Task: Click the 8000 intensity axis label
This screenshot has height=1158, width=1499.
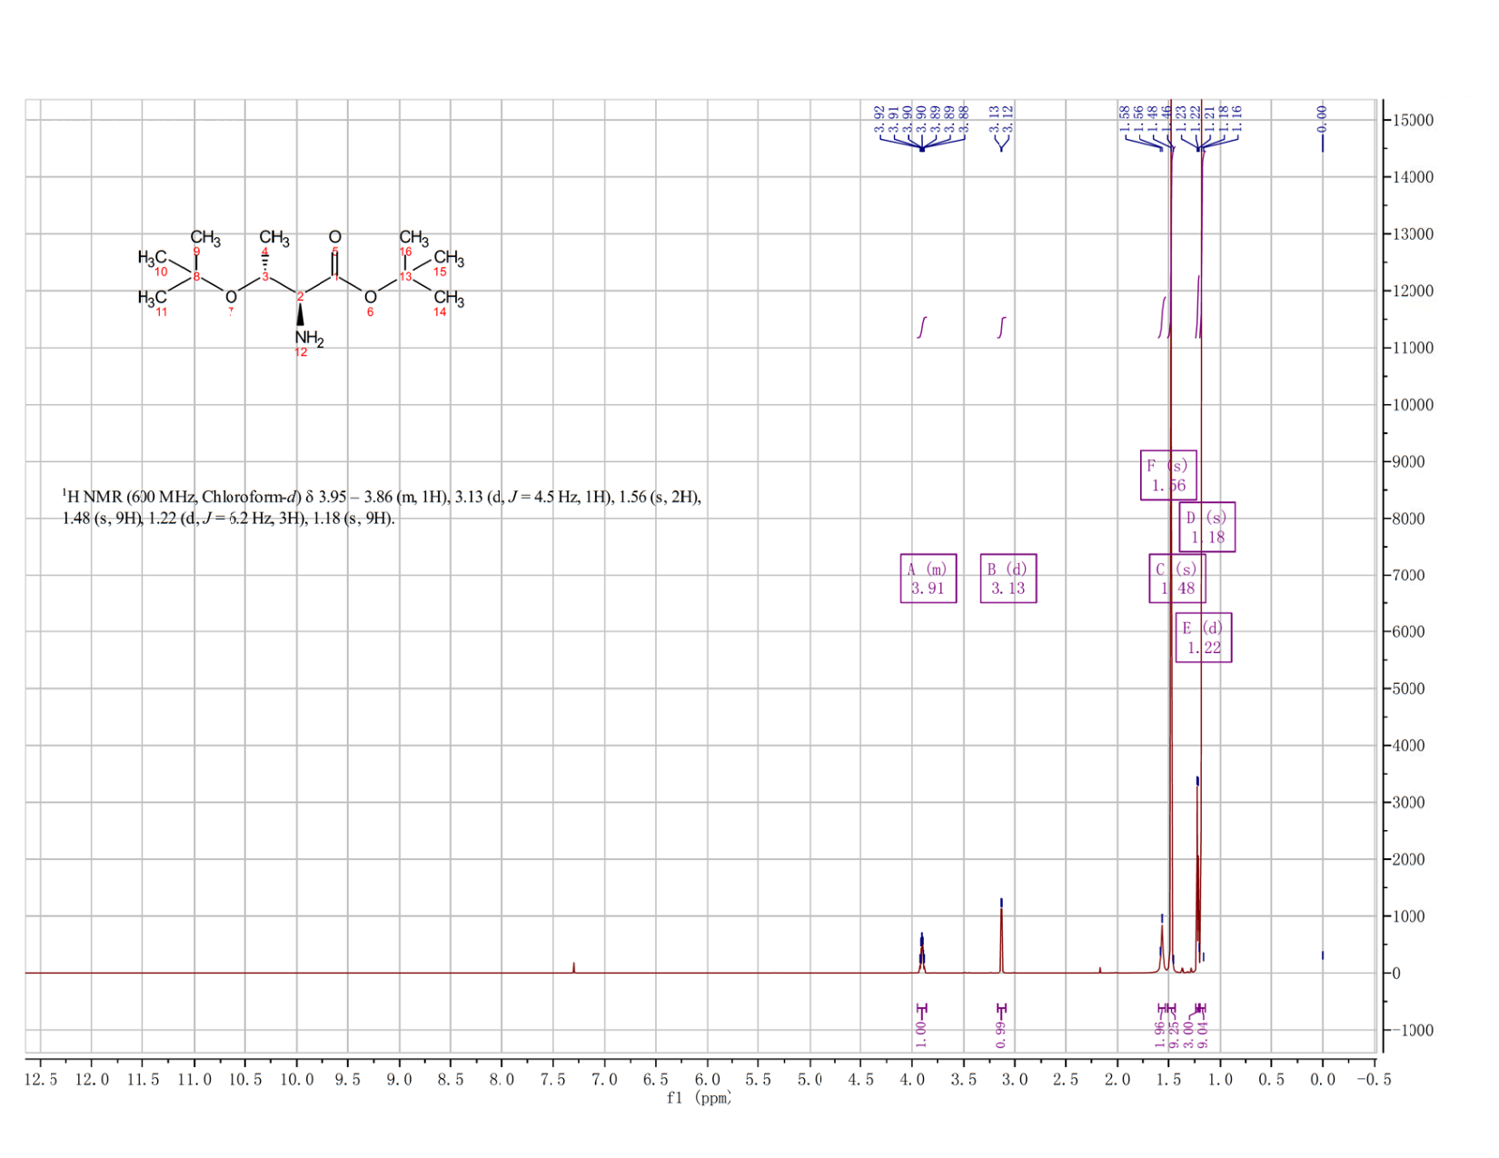Action: [1409, 519]
